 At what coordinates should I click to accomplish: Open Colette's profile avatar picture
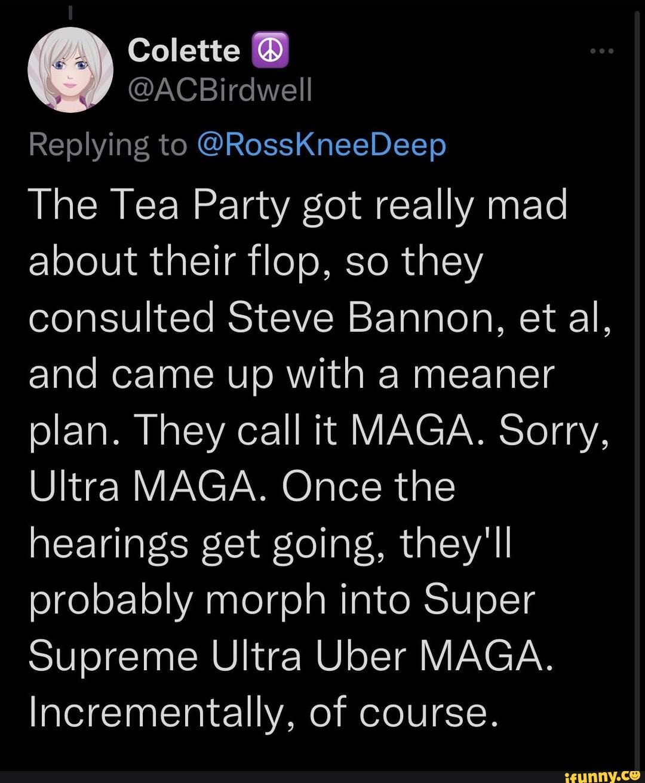tap(70, 69)
